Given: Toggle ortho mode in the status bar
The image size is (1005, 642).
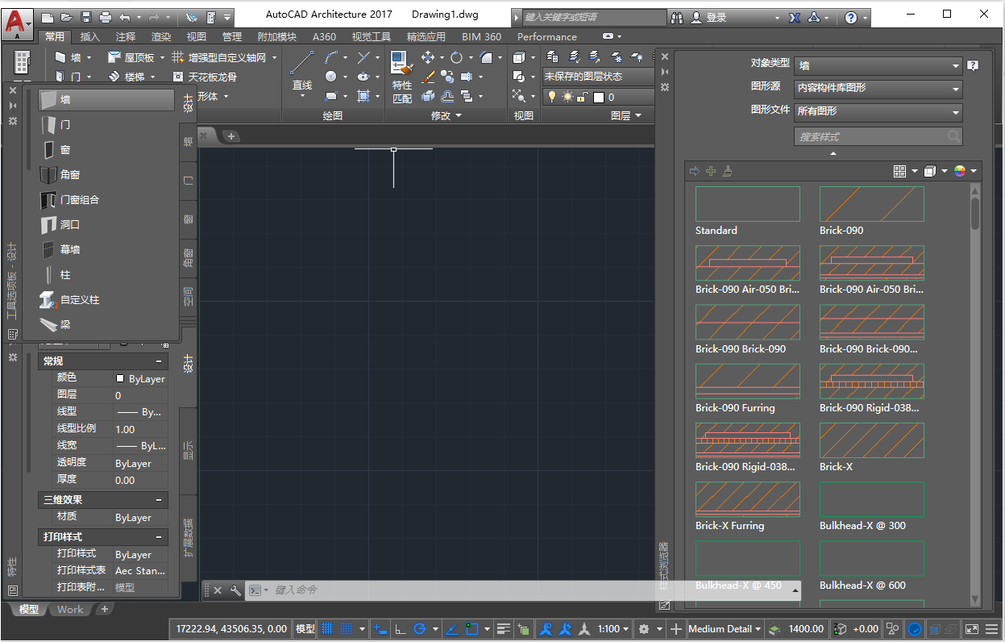Looking at the screenshot, I should coord(399,629).
